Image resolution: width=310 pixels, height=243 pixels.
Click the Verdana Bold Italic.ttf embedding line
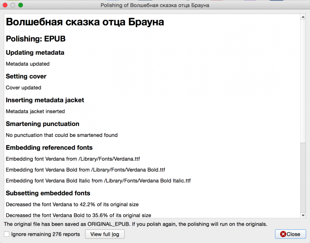pyautogui.click(x=98, y=181)
